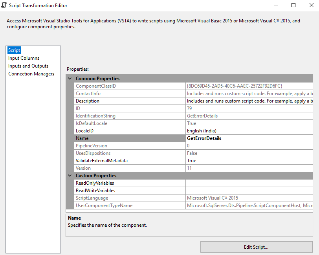The width and height of the screenshot is (319, 255).
Task: Select the IdentificationString property label
Action: pos(95,116)
